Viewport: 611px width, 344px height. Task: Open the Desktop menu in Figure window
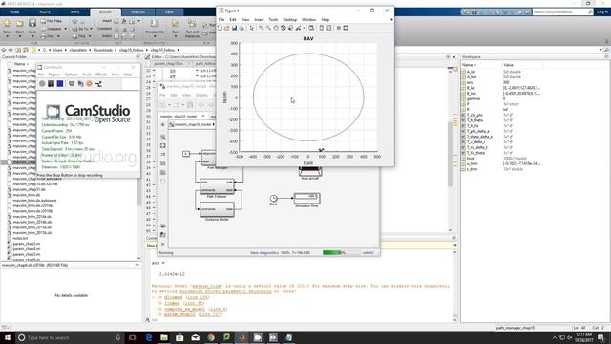(x=289, y=19)
